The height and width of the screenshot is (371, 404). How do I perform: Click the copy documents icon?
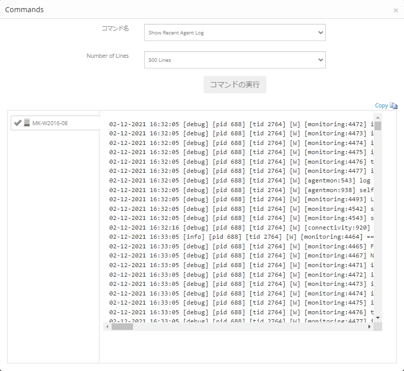pos(393,105)
